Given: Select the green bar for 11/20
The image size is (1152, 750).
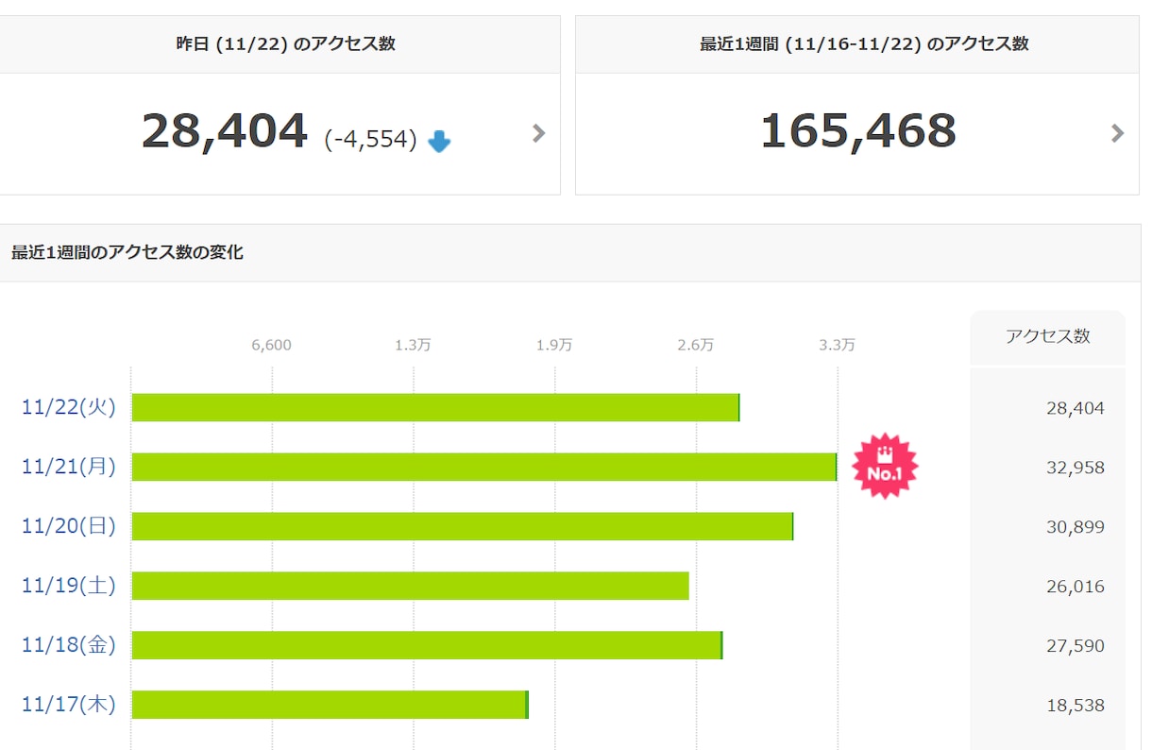Looking at the screenshot, I should (463, 526).
